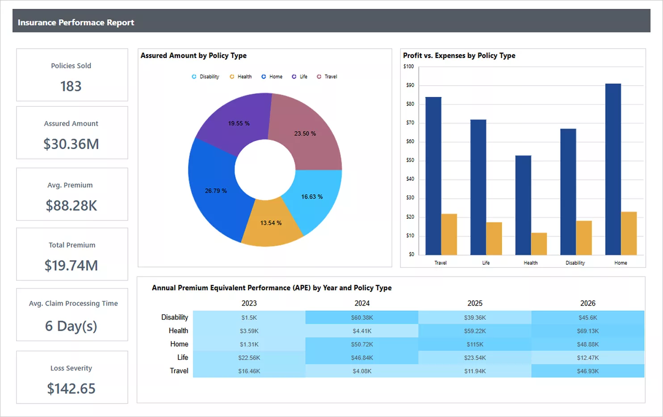The image size is (663, 417).
Task: Click the Home legend marker icon
Action: 264,77
